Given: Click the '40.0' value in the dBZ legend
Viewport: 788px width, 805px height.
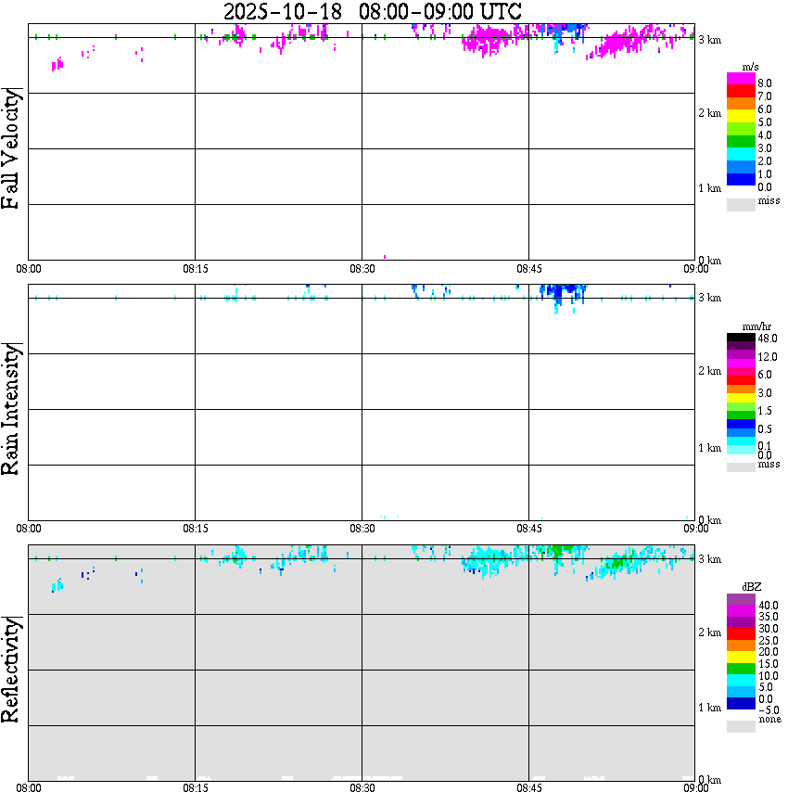Looking at the screenshot, I should (x=769, y=606).
